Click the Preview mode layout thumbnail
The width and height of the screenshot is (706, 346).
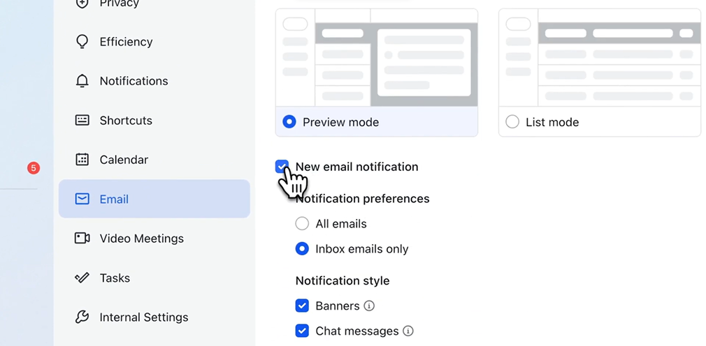coord(377,58)
